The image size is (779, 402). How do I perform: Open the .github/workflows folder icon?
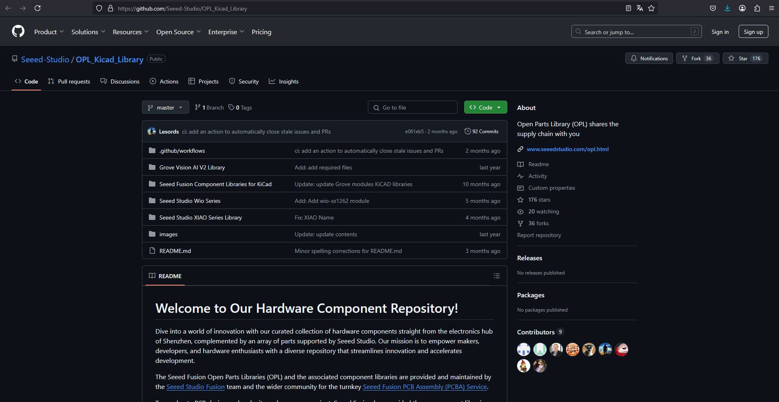[x=151, y=150]
